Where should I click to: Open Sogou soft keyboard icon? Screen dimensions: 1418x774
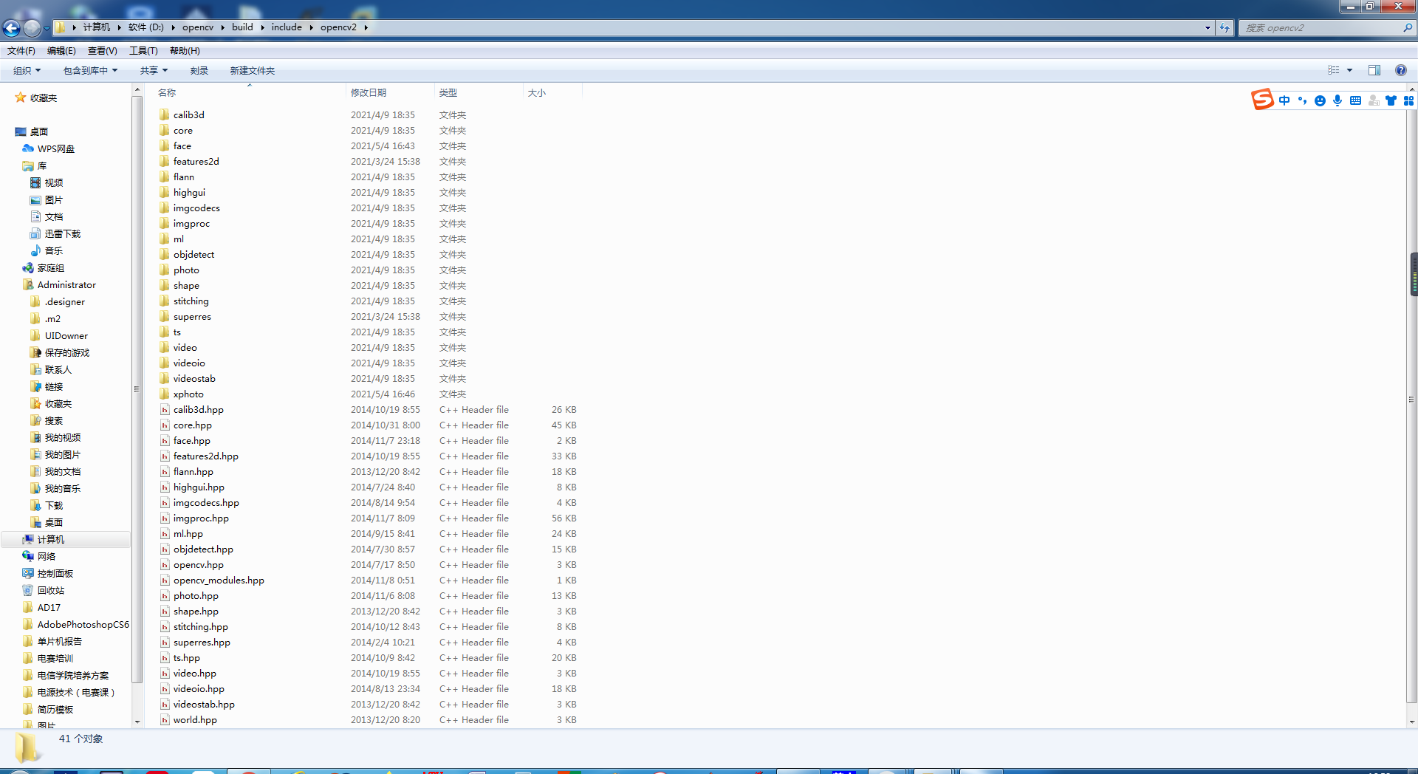click(1355, 100)
